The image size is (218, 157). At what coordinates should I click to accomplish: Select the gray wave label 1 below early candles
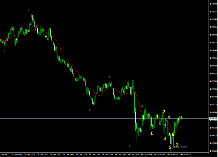pyautogui.click(x=5, y=52)
